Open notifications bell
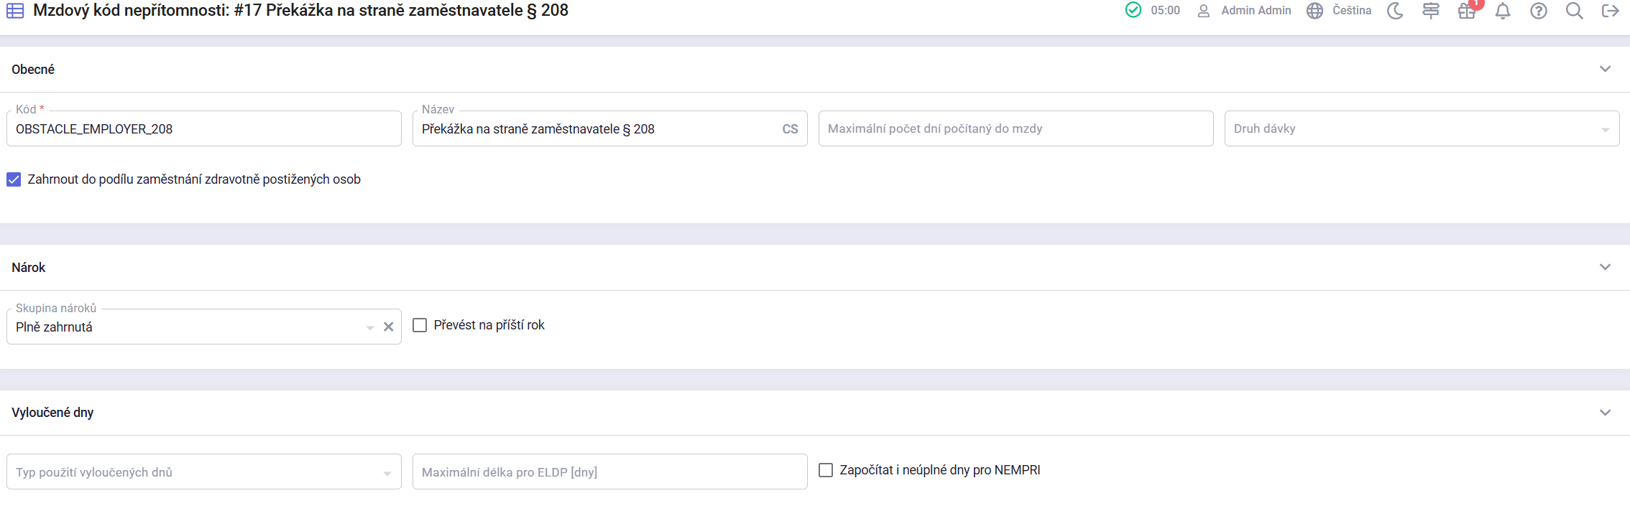 [x=1503, y=11]
